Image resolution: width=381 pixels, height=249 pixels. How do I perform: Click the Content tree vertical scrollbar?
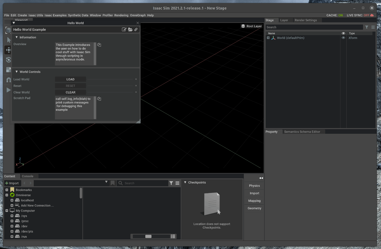[81, 193]
